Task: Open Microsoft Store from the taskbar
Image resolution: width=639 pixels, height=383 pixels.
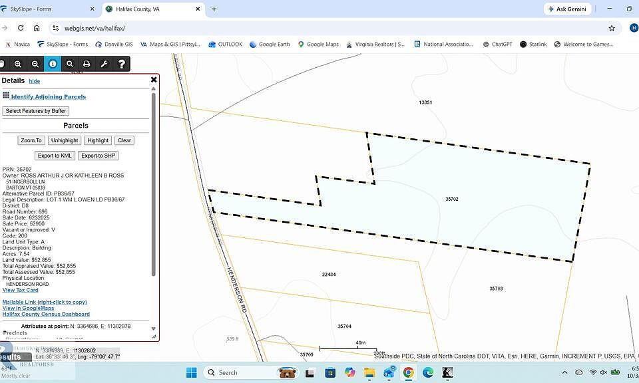Action: click(x=330, y=372)
